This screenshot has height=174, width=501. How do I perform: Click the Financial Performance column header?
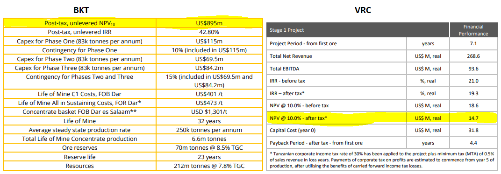(473, 30)
